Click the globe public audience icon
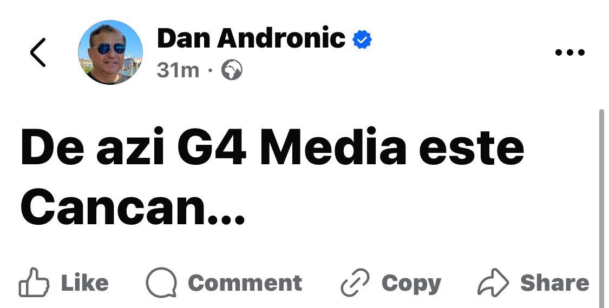Screen dimensions: 609x308 (232, 71)
